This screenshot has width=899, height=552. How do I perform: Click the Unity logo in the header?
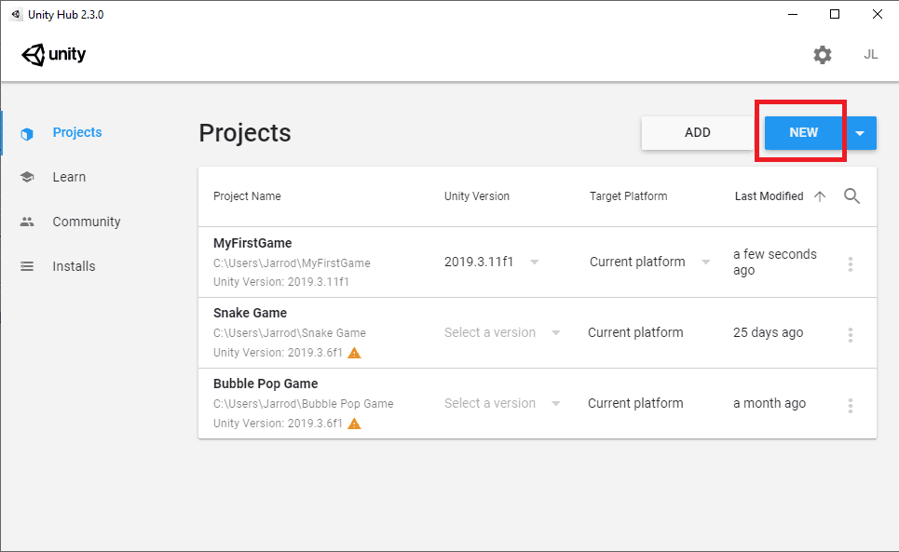pos(54,55)
